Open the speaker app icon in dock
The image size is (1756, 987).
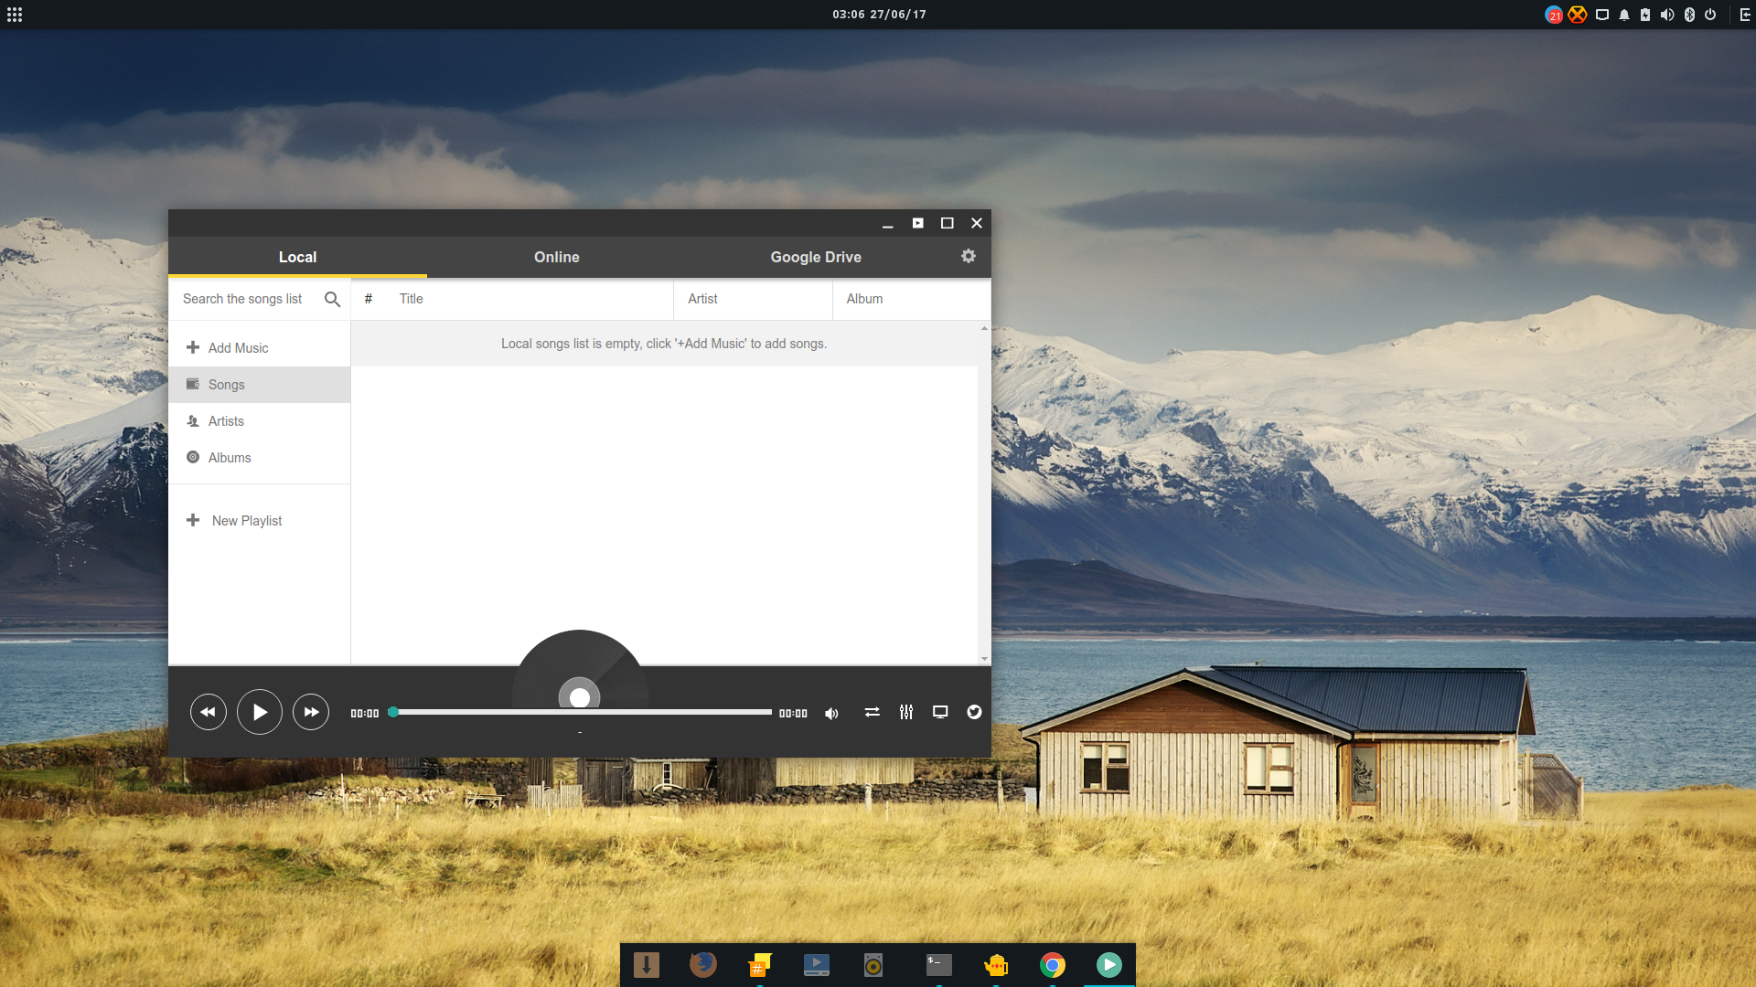pyautogui.click(x=873, y=965)
